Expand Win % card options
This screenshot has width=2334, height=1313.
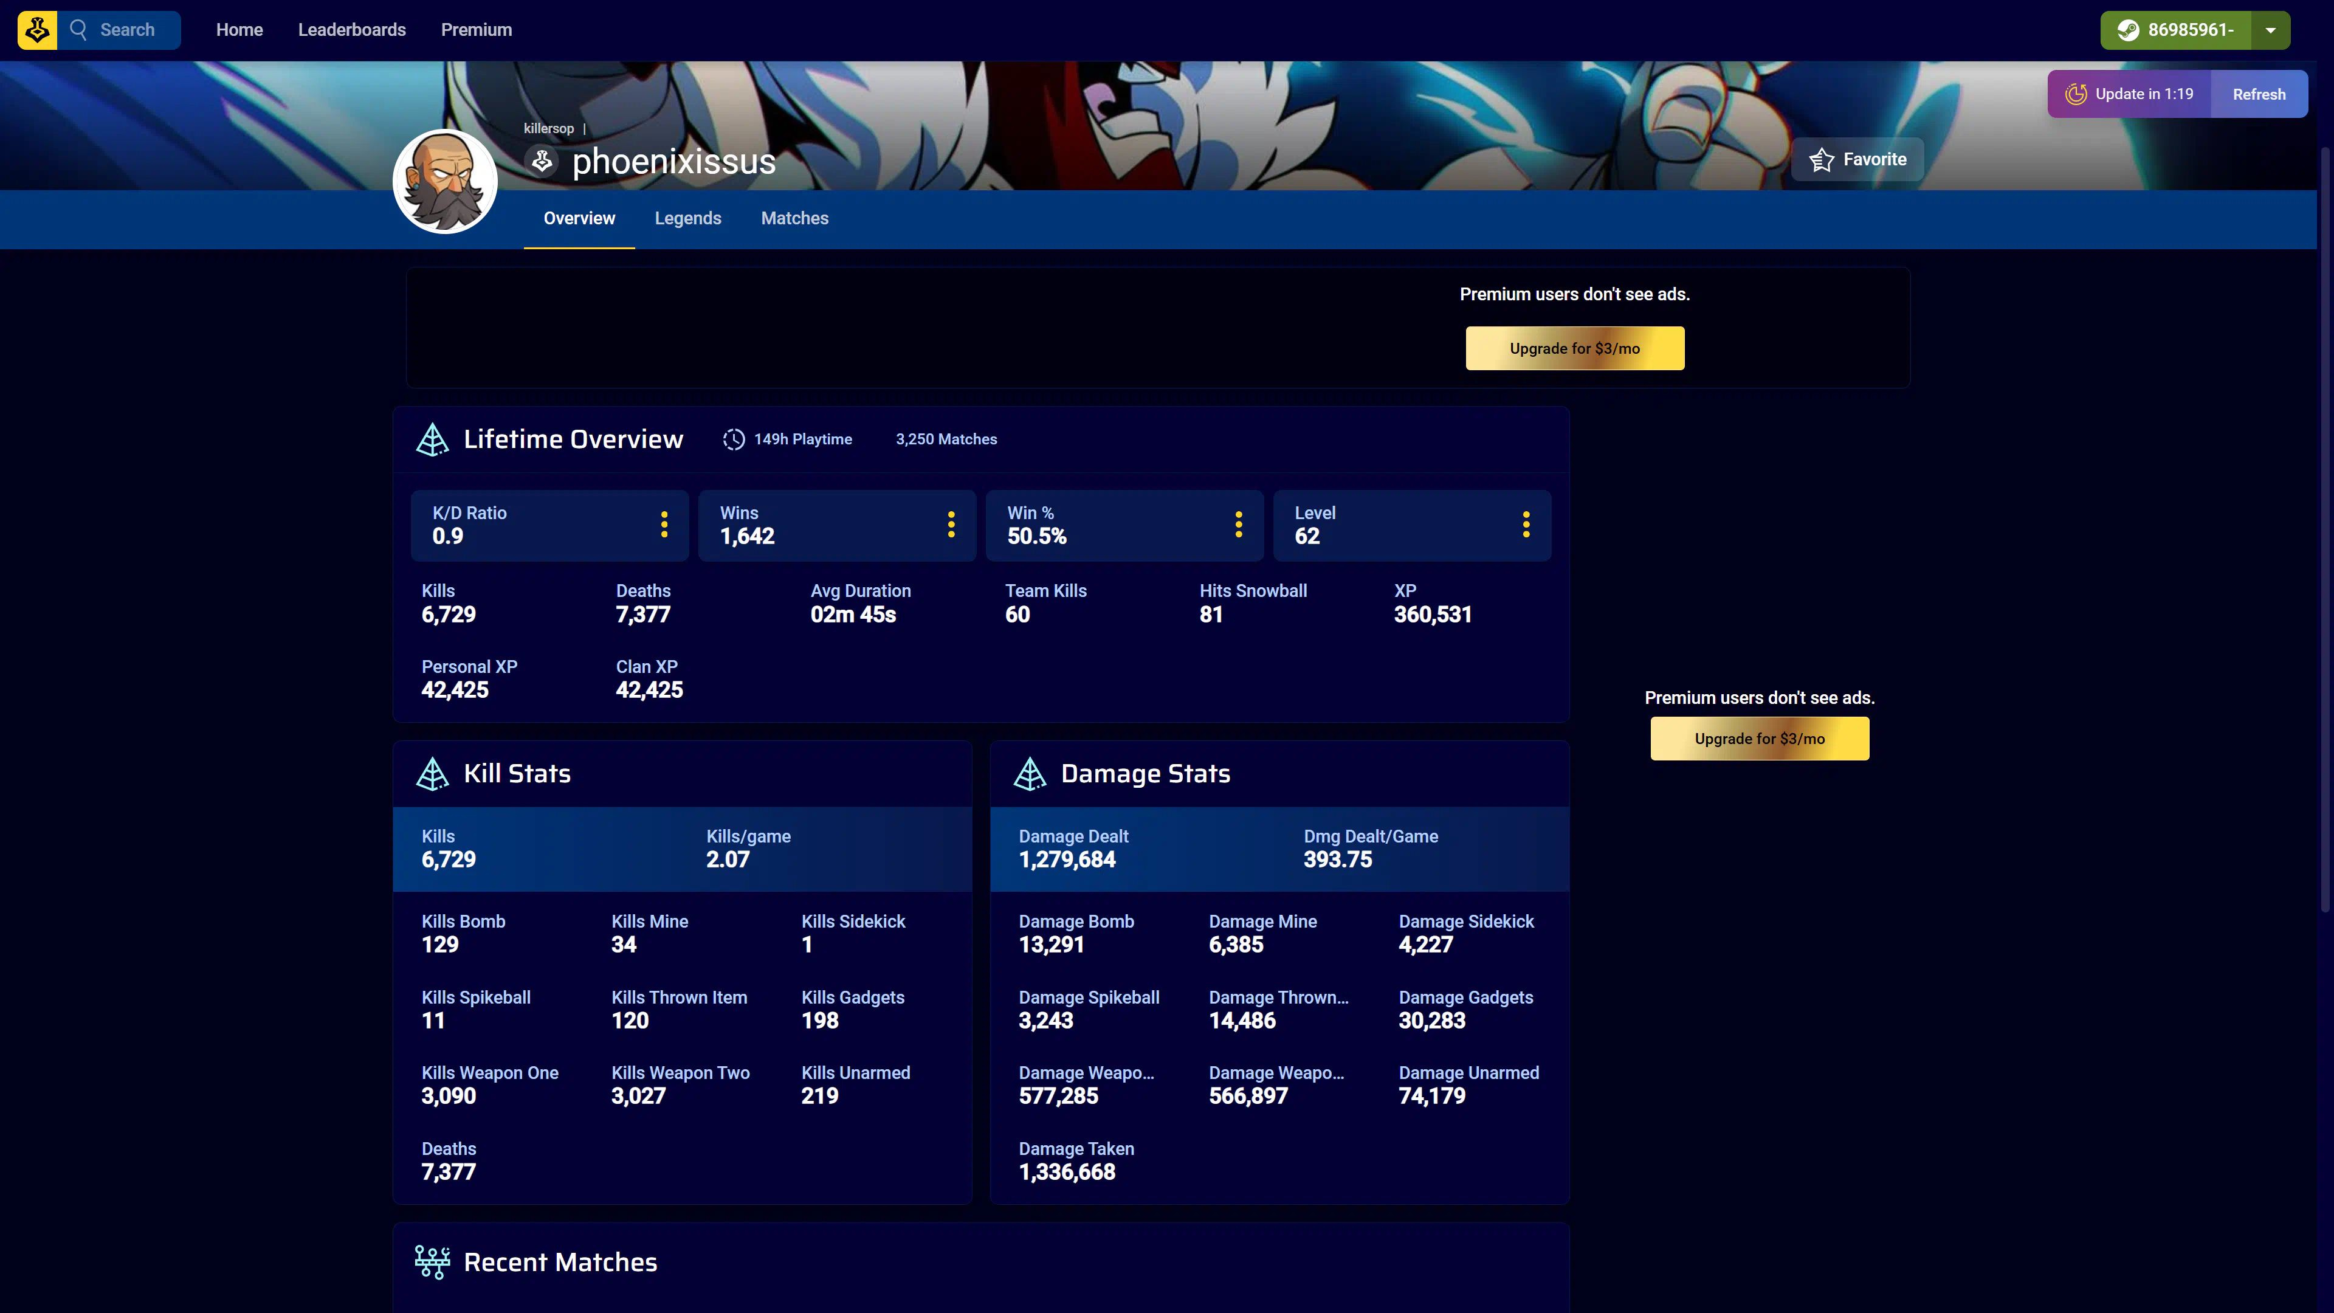(1239, 525)
